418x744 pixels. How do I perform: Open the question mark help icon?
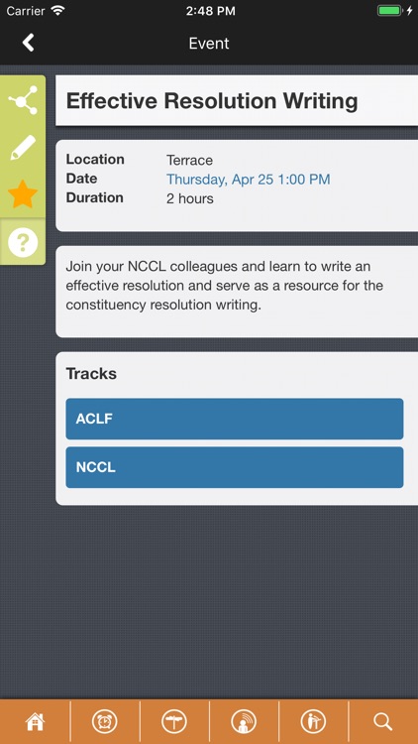[23, 242]
